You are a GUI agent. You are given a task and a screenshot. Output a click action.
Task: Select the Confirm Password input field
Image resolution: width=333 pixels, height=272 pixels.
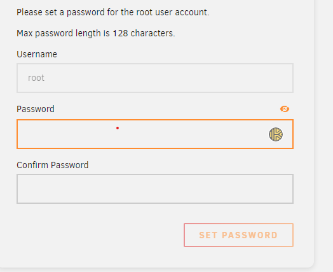click(155, 189)
